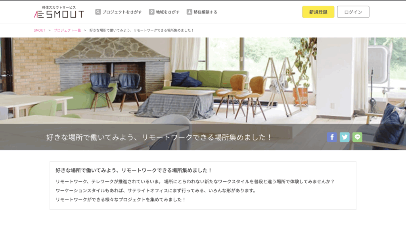Screen dimensions: 406x232
Task: Click the person icon beside 移住相談する
Action: [x=189, y=12]
